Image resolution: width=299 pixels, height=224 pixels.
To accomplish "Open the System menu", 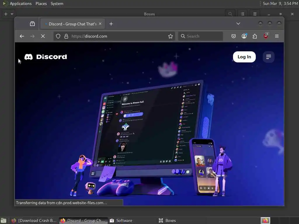I will pyautogui.click(x=57, y=3).
